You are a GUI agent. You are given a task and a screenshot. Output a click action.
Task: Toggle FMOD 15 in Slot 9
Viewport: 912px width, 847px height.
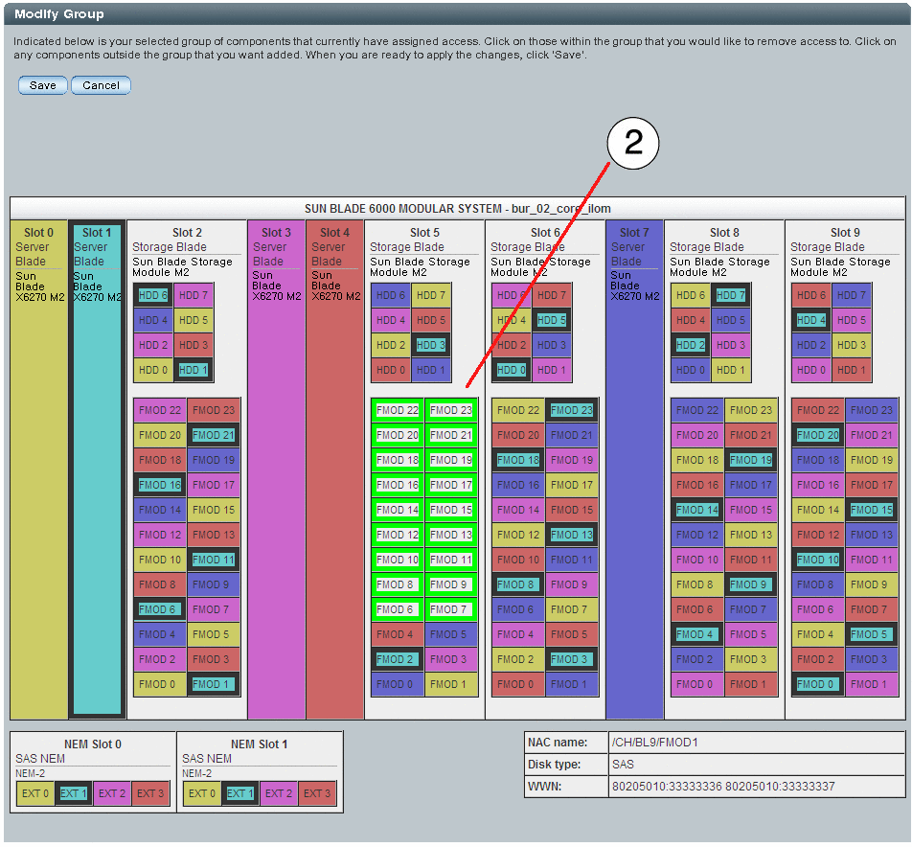click(x=872, y=510)
